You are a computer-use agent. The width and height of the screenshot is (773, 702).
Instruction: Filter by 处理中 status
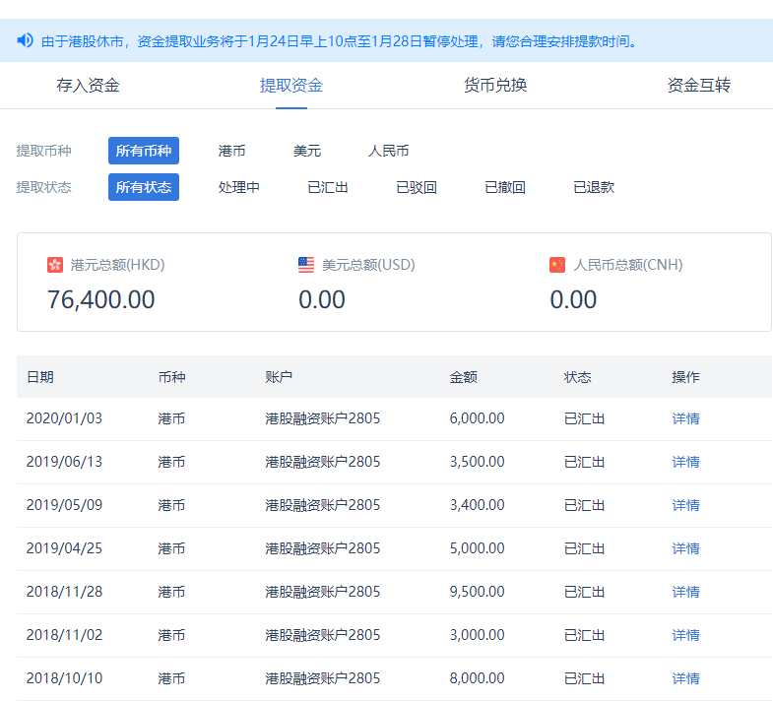pyautogui.click(x=238, y=187)
